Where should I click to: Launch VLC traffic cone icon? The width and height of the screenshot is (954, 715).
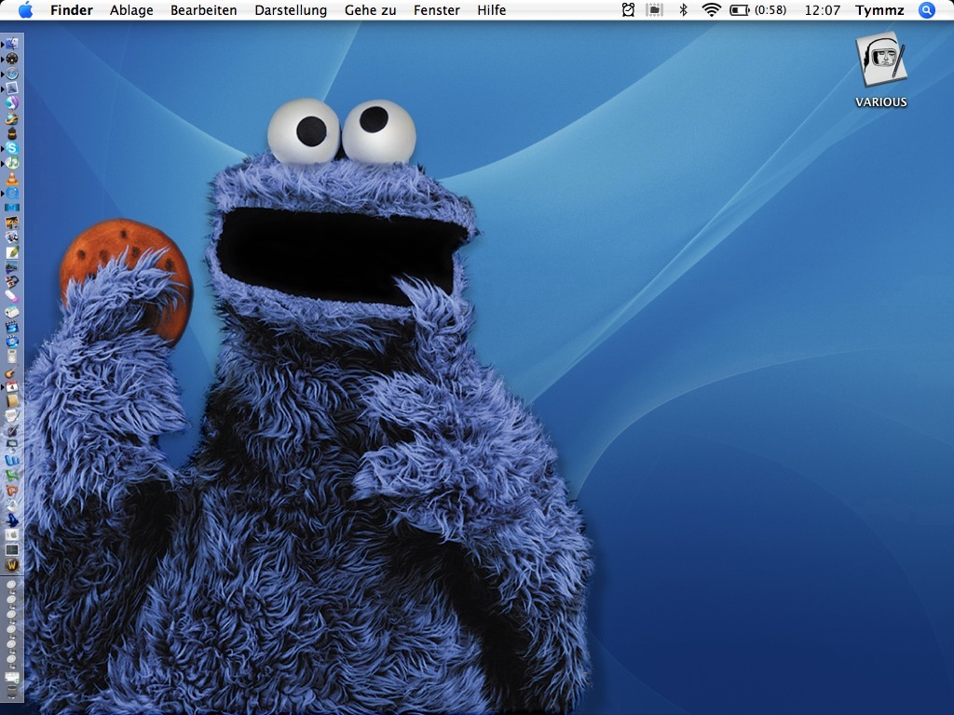(11, 178)
